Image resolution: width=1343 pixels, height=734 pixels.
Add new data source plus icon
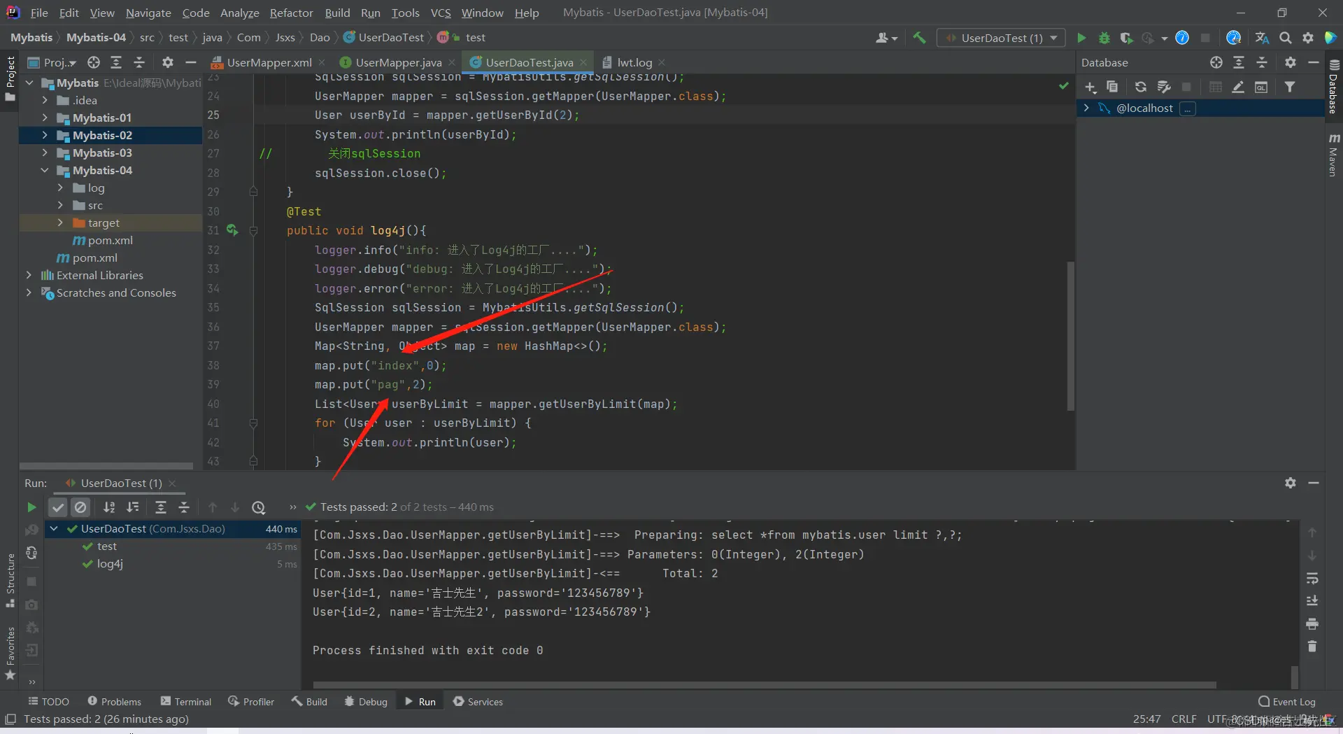tap(1090, 87)
